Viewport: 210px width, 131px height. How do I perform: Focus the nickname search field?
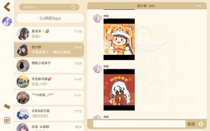point(49,7)
